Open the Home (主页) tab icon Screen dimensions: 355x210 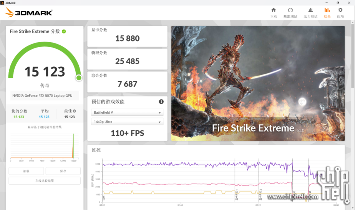coord(274,10)
